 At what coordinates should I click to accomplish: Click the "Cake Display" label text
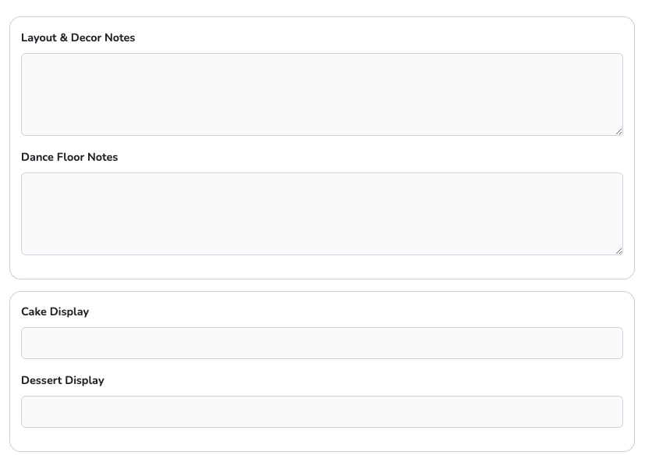[x=55, y=311]
